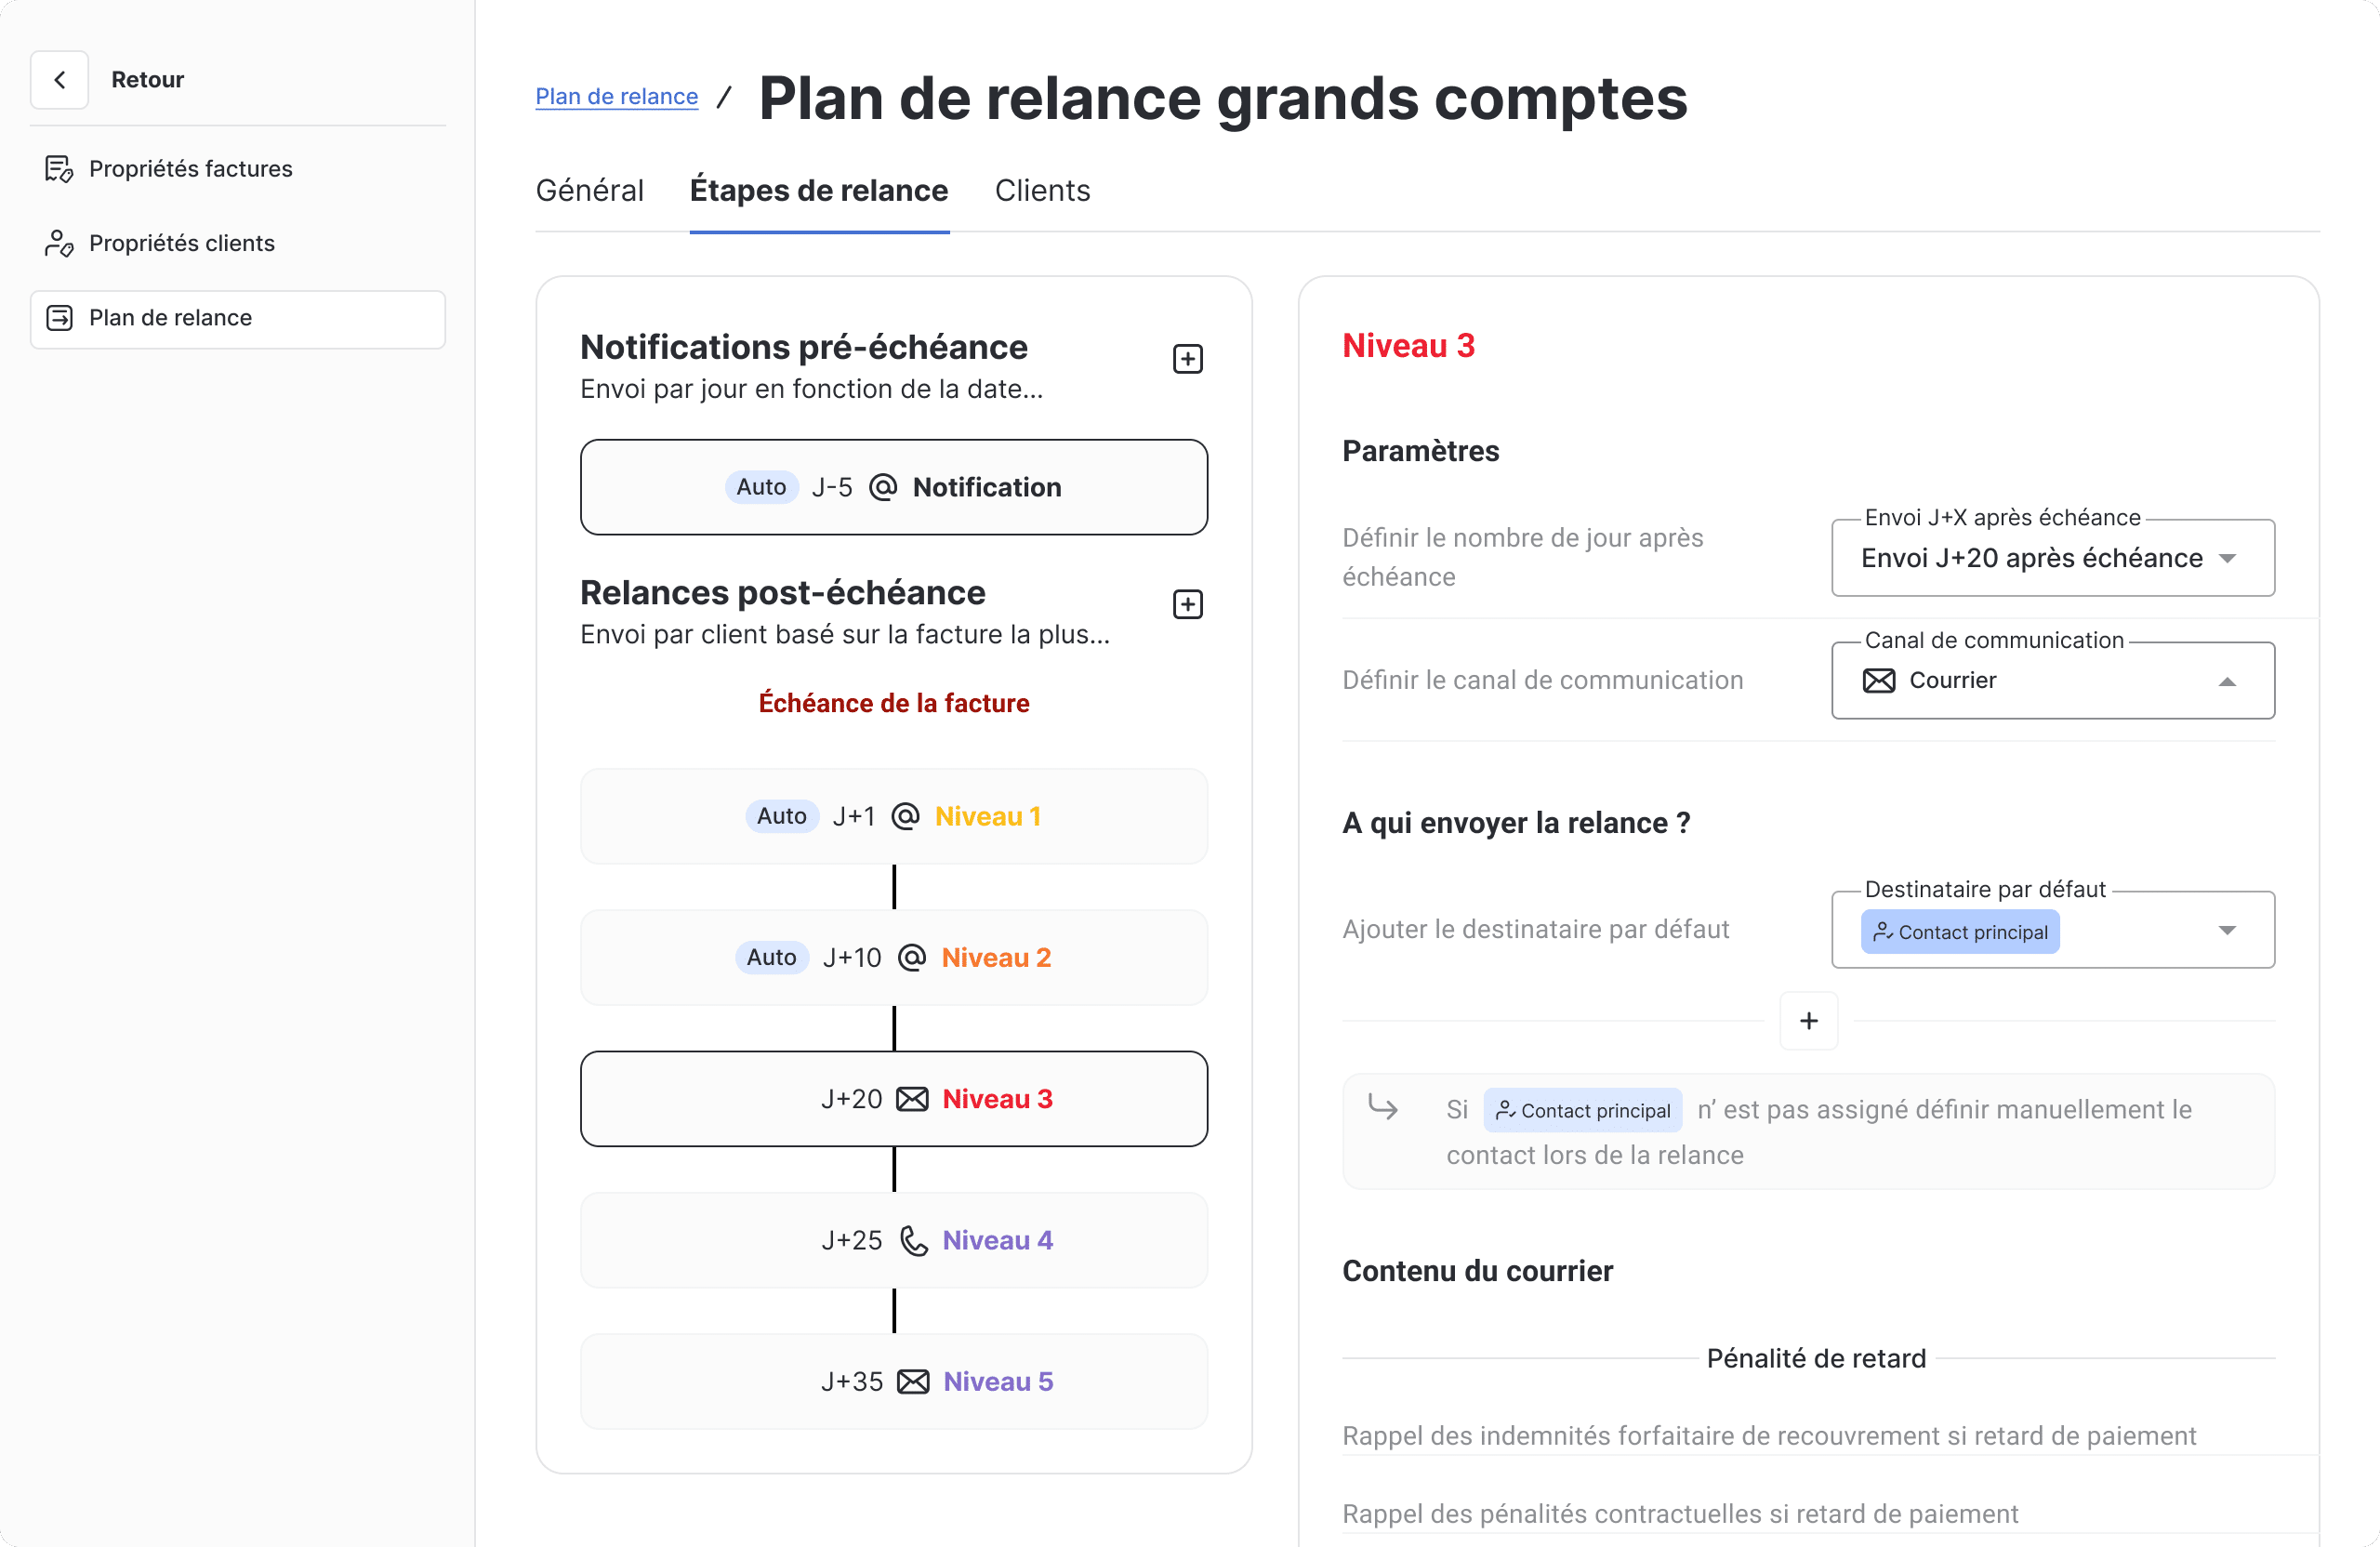The width and height of the screenshot is (2380, 1547).
Task: Expand the Destinataire par défaut dropdown
Action: click(2226, 931)
